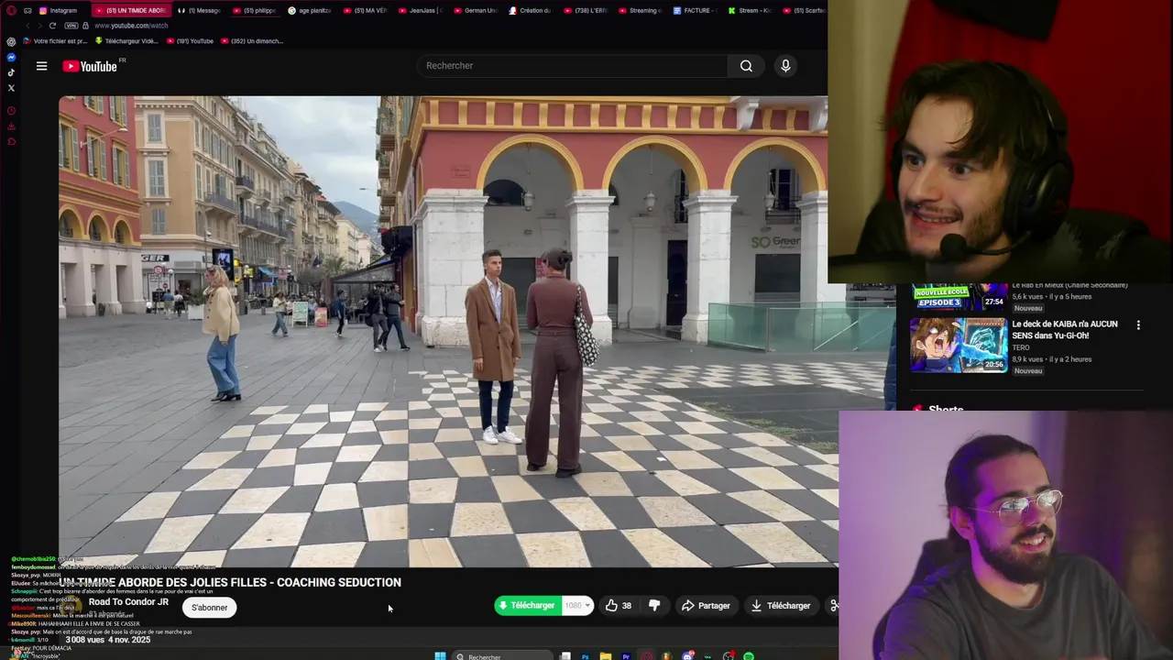Screen dimensions: 1173x660
Task: Click the VPN badge in address bar
Action: tap(71, 26)
